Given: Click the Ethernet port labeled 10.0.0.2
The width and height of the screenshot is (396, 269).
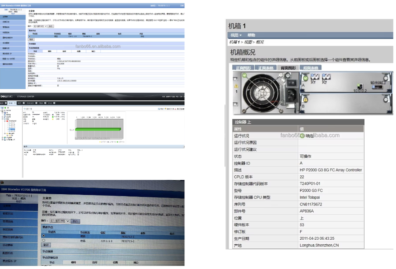Looking at the screenshot, I should coord(360,87).
